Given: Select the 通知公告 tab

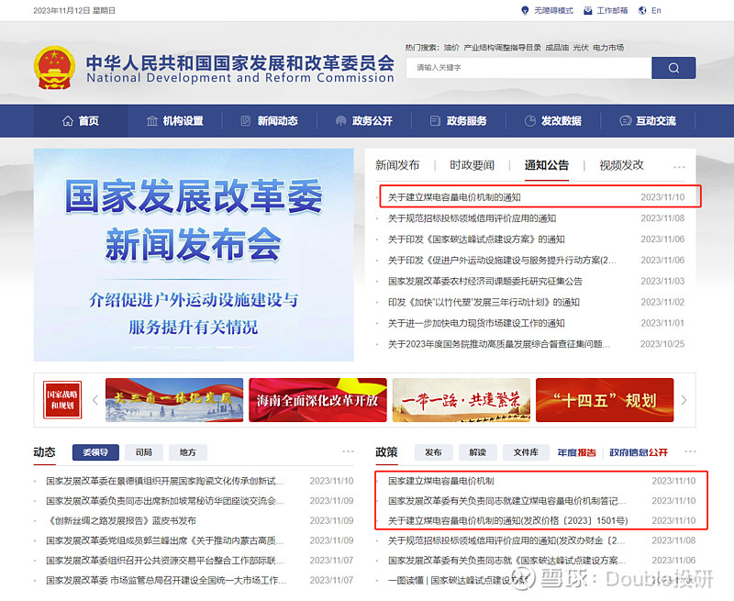Looking at the screenshot, I should click(546, 165).
